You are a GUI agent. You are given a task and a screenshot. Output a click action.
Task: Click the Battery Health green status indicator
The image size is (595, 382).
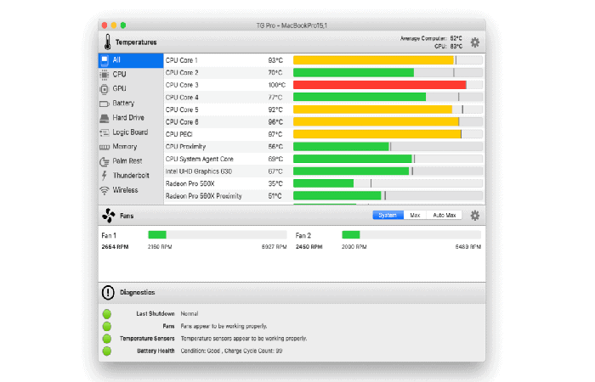coord(107,351)
